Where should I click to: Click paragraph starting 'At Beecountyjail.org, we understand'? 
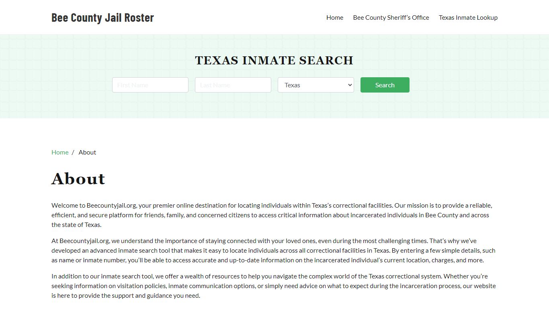(274, 250)
